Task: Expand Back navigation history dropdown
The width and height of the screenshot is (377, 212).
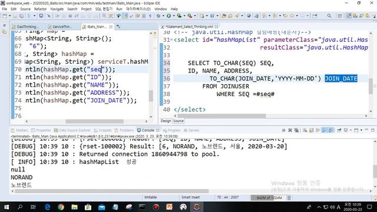Action: [x=297, y=16]
